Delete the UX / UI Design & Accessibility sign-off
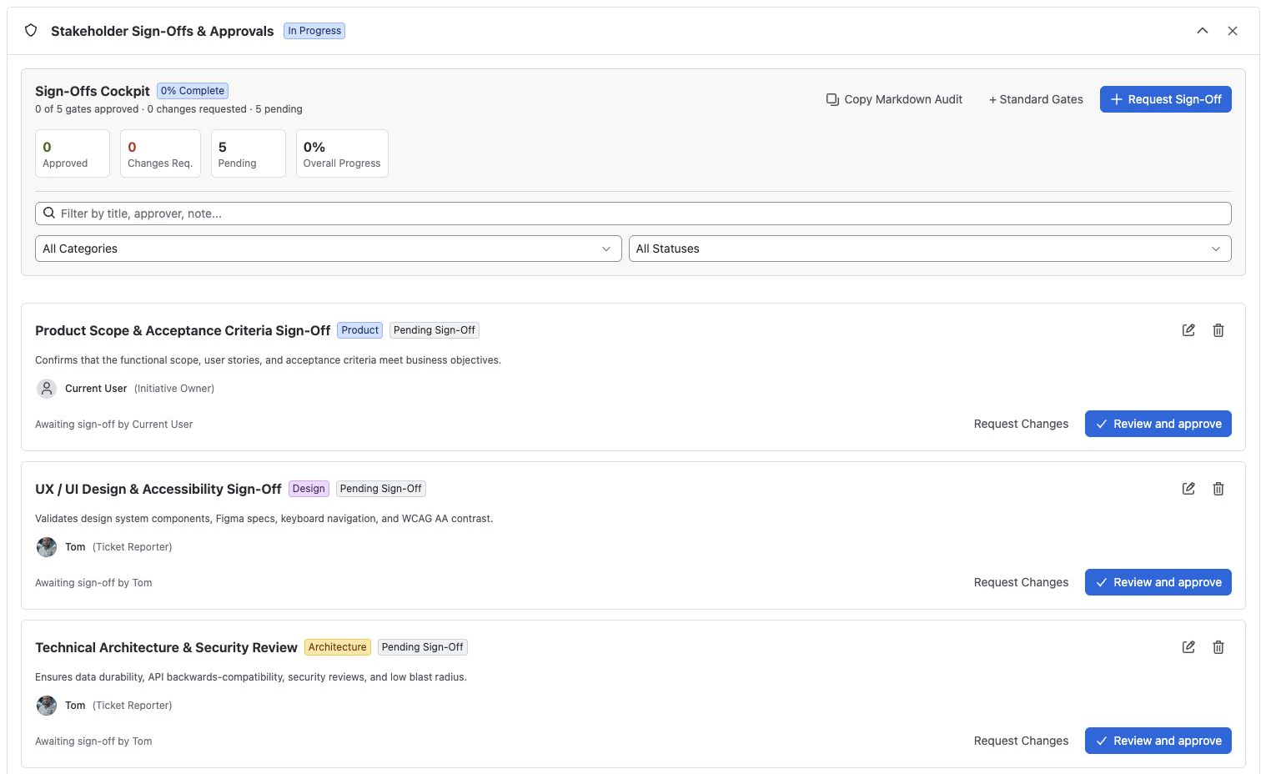1266x774 pixels. click(1218, 489)
